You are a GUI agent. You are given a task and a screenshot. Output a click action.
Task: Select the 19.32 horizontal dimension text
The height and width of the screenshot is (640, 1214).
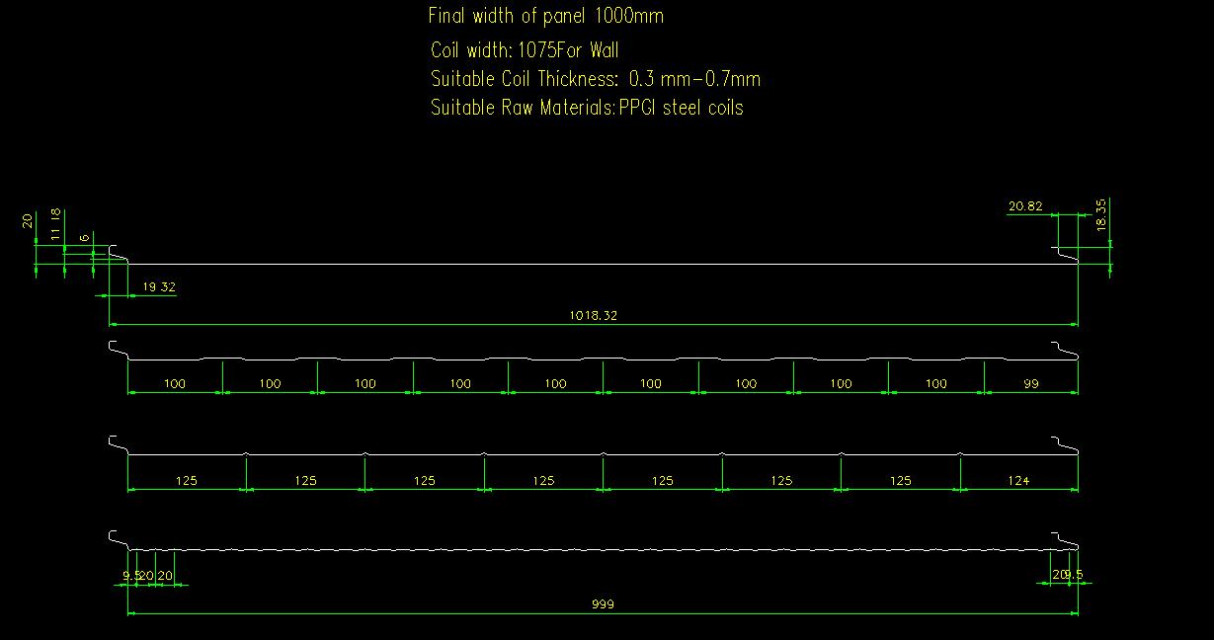point(159,287)
